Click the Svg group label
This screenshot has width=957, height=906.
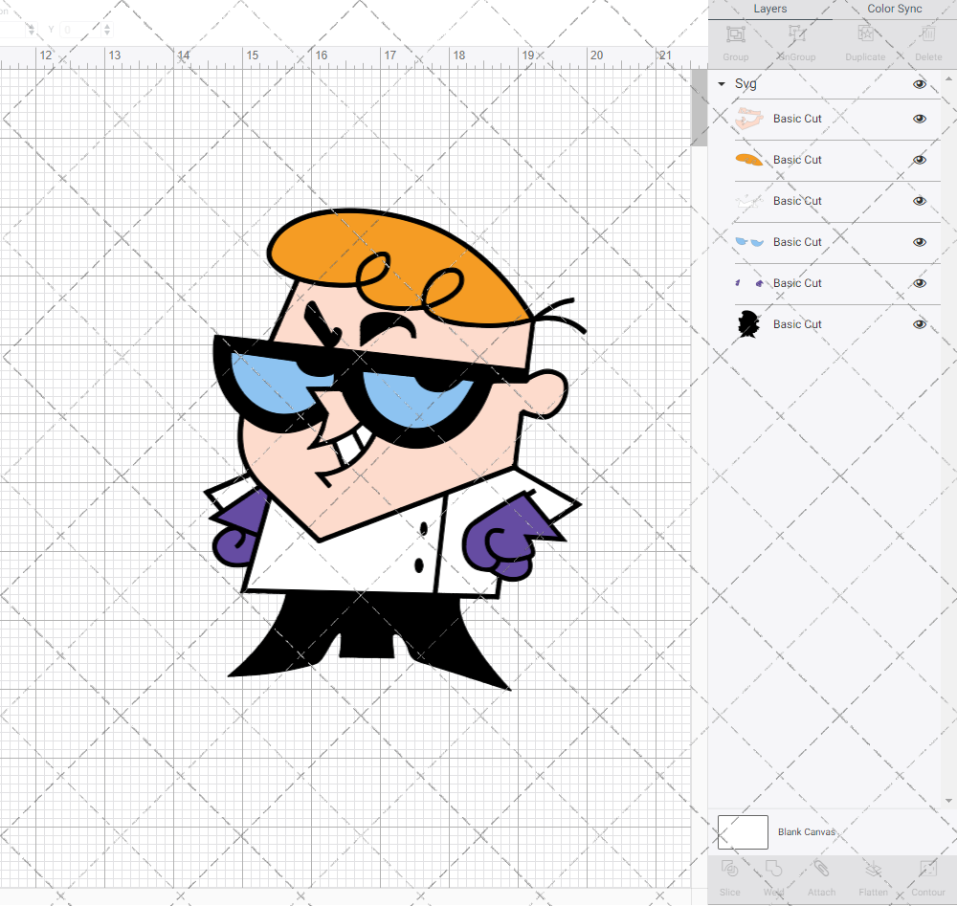(746, 83)
